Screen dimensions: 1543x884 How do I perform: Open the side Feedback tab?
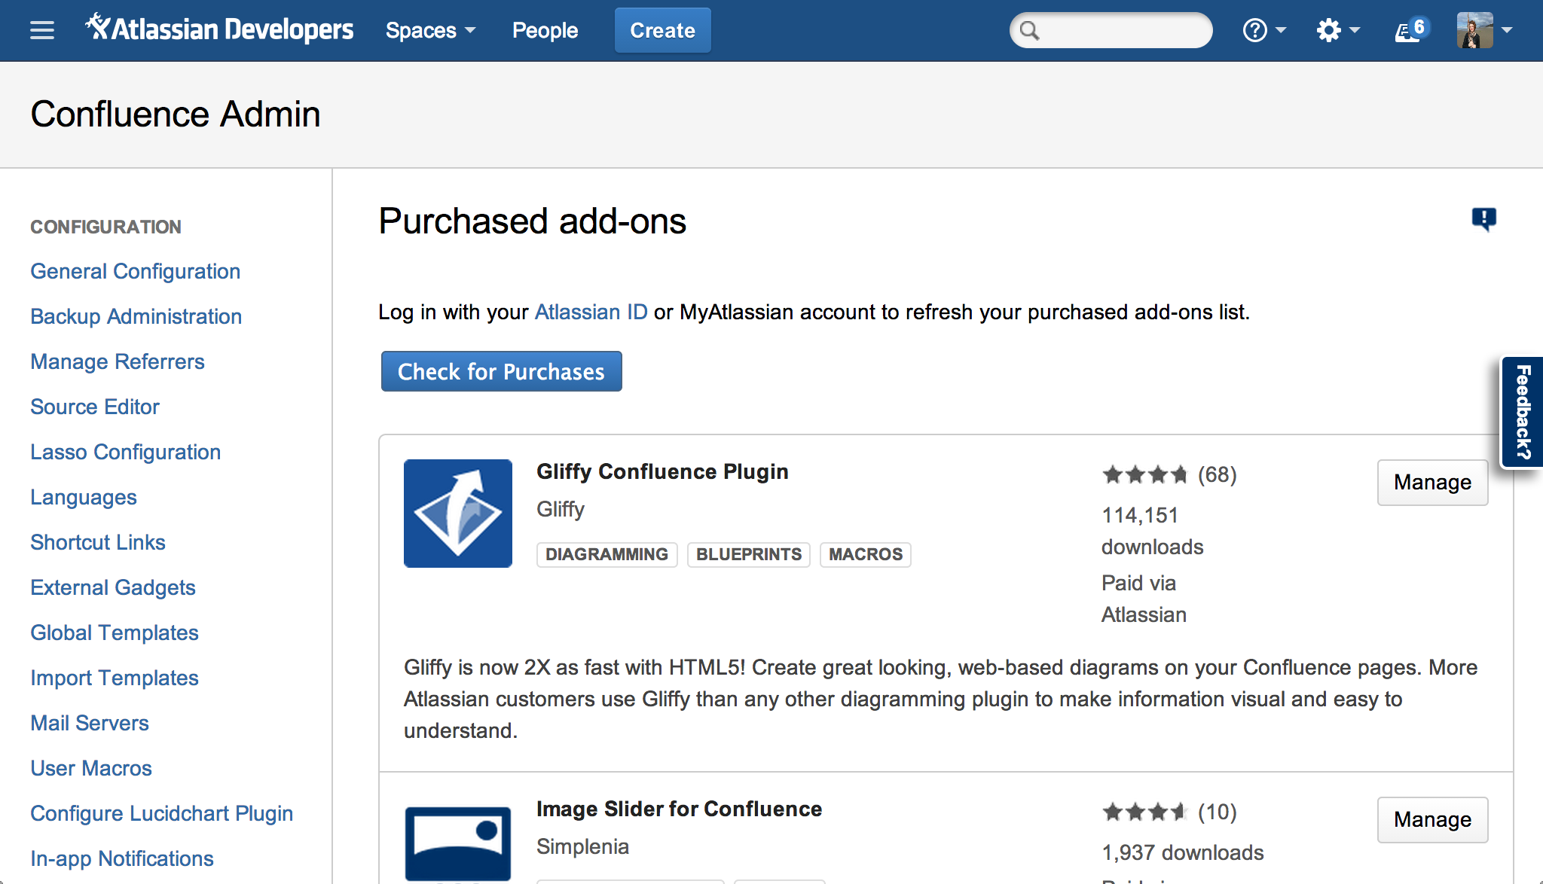point(1523,412)
